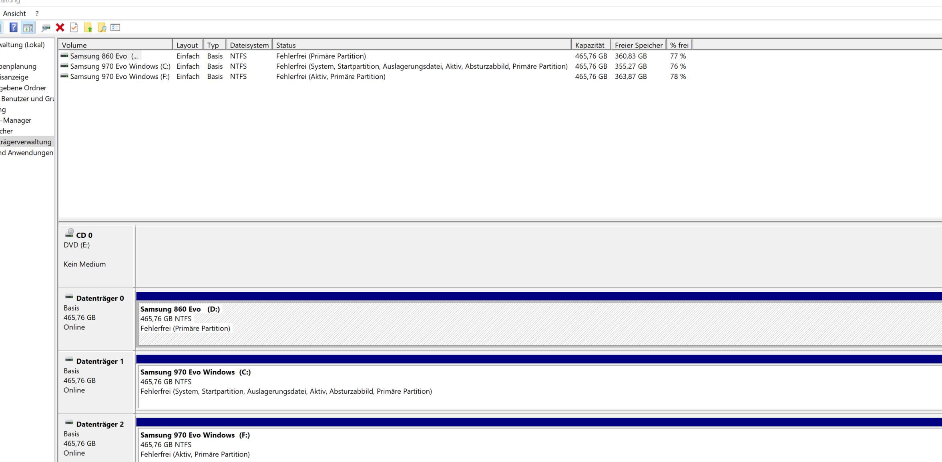Click the Kapazität column header

coord(590,45)
